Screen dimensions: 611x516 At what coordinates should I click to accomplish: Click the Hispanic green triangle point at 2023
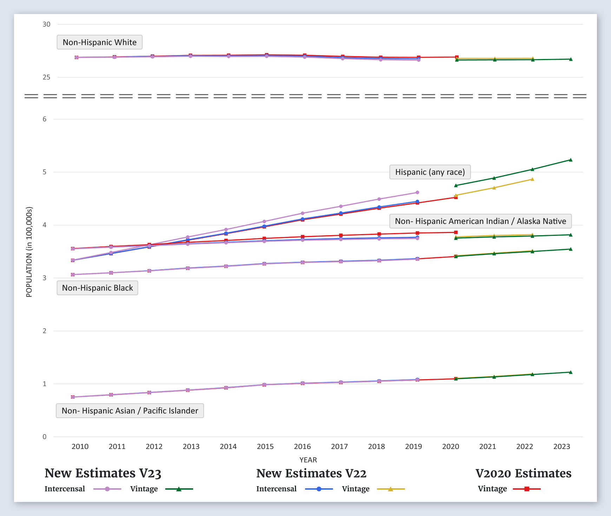pos(571,160)
